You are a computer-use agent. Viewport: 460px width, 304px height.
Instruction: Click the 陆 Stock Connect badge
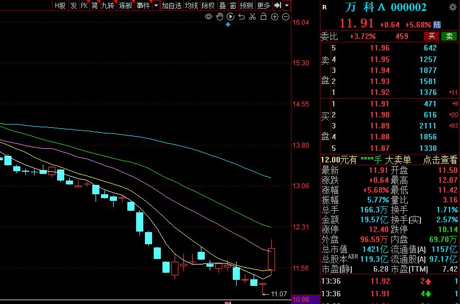(437, 25)
